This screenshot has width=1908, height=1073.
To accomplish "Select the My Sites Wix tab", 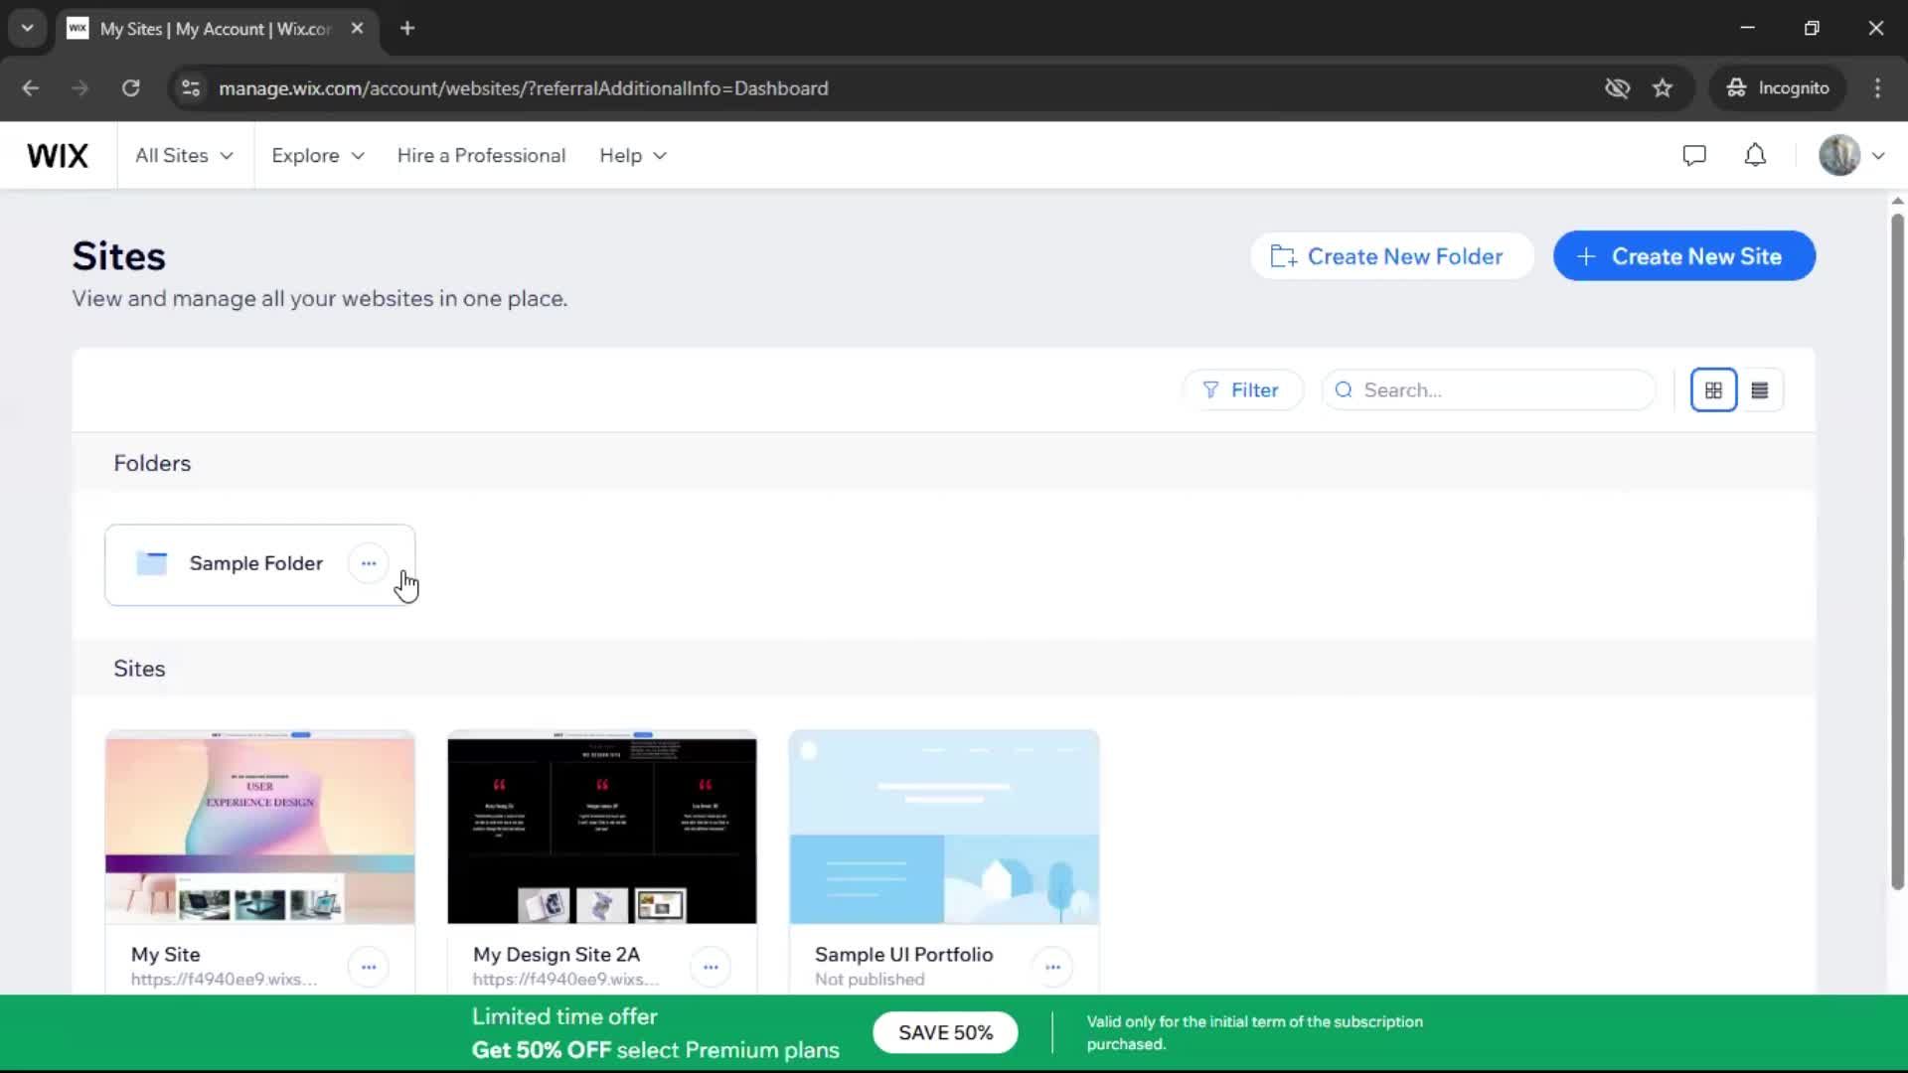I will click(216, 29).
